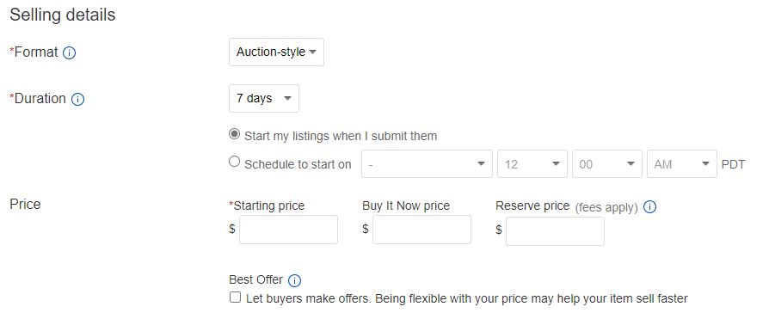Expand the 7 days duration dropdown

264,99
